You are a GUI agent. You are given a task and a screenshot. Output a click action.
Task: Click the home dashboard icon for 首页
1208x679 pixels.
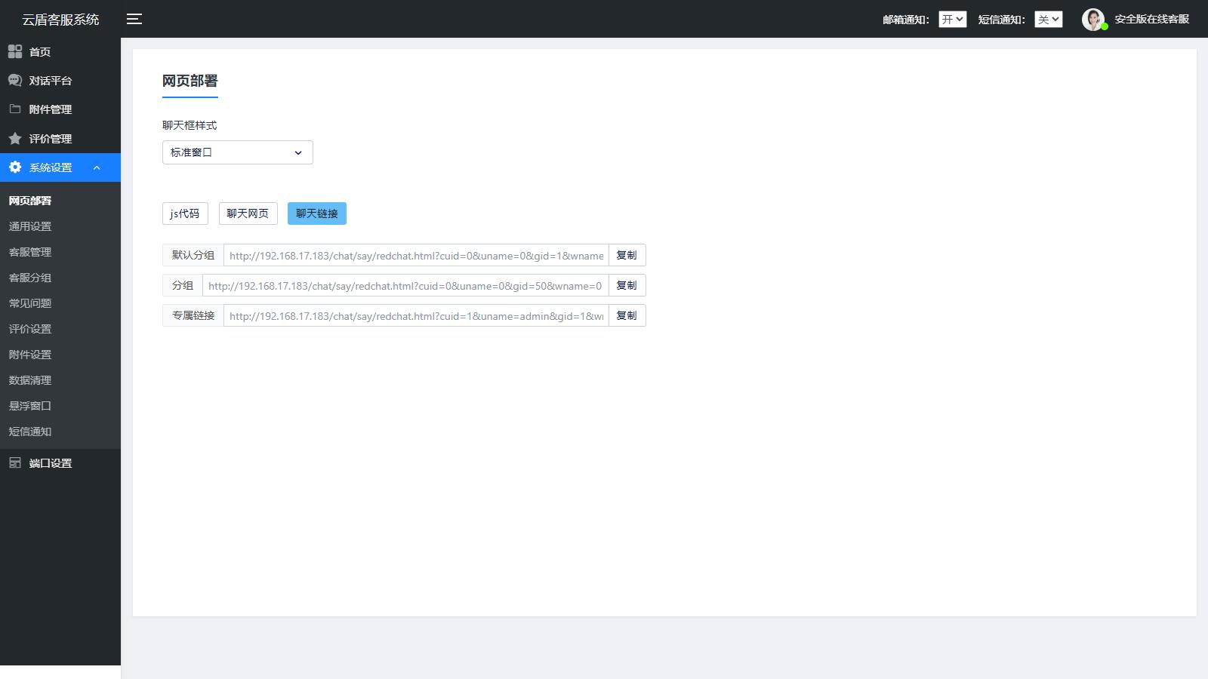point(15,51)
